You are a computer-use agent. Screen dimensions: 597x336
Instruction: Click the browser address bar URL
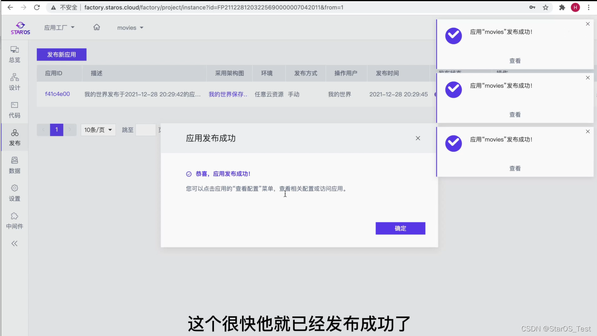click(x=214, y=7)
